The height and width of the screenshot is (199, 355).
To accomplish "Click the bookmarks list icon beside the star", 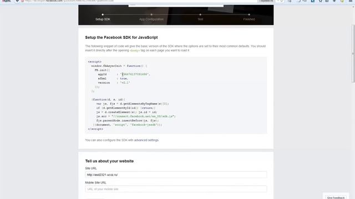I will coord(327,1).
